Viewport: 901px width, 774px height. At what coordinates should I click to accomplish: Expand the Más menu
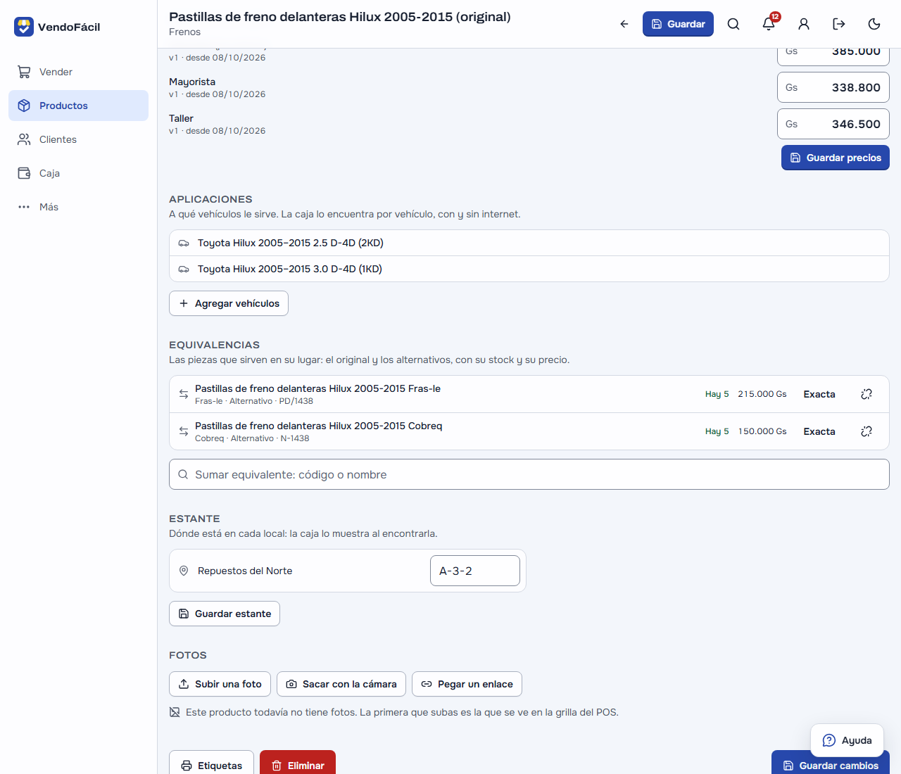coord(78,207)
